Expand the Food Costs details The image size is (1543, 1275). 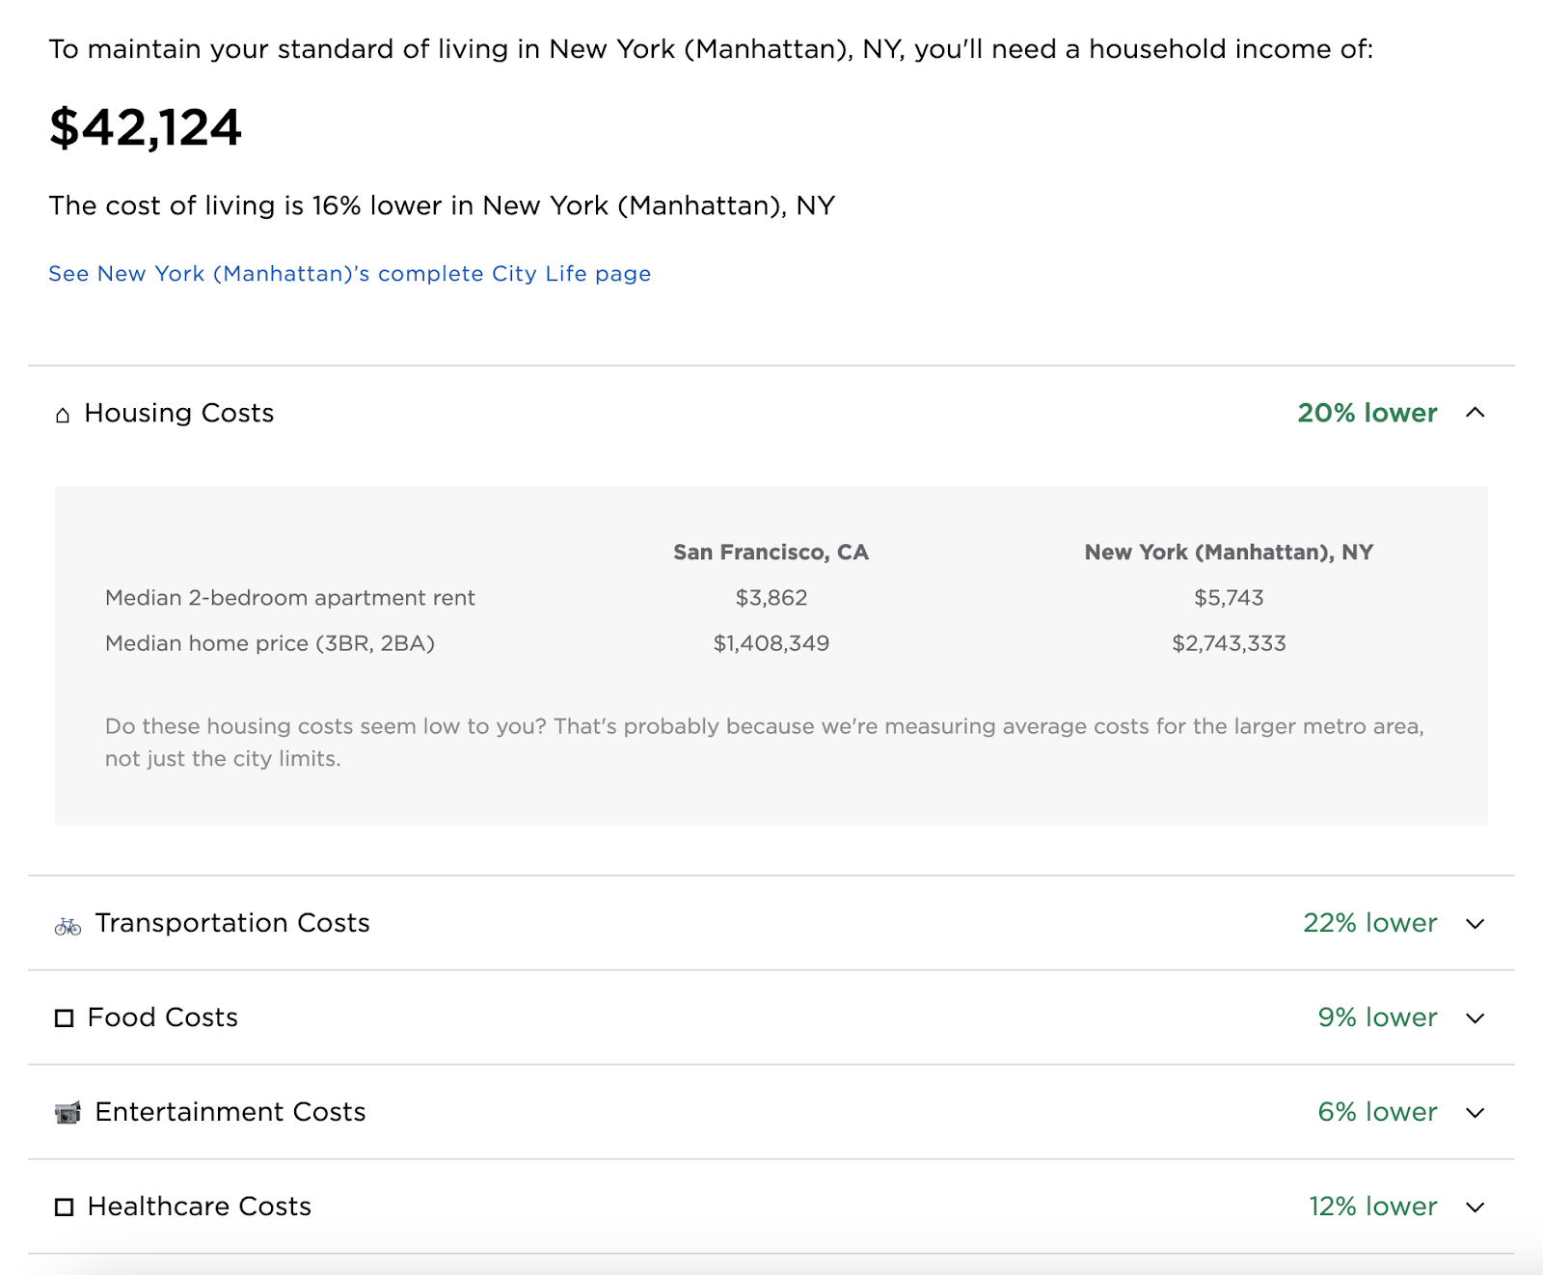[1474, 1018]
